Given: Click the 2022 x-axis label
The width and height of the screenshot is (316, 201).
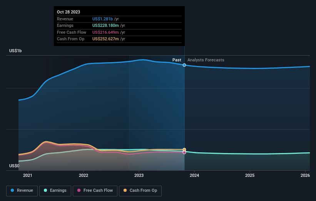Looking at the screenshot, I should click(x=84, y=175).
